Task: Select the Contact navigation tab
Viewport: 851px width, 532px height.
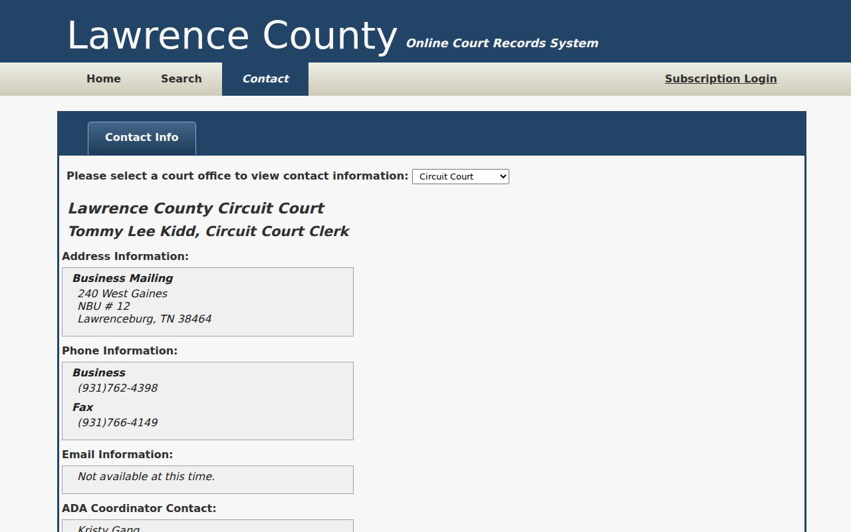Action: (x=265, y=78)
